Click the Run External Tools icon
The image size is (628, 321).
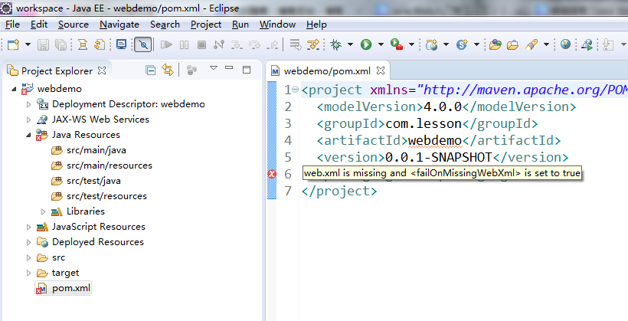(397, 44)
